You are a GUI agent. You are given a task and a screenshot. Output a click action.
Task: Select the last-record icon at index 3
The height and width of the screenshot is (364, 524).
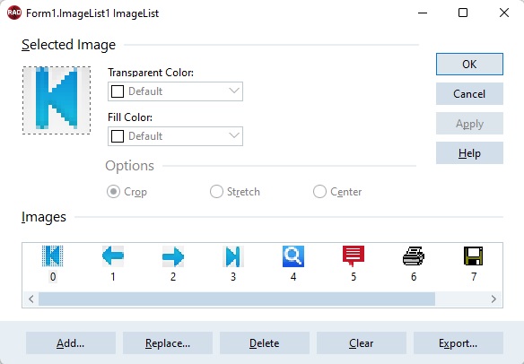233,256
